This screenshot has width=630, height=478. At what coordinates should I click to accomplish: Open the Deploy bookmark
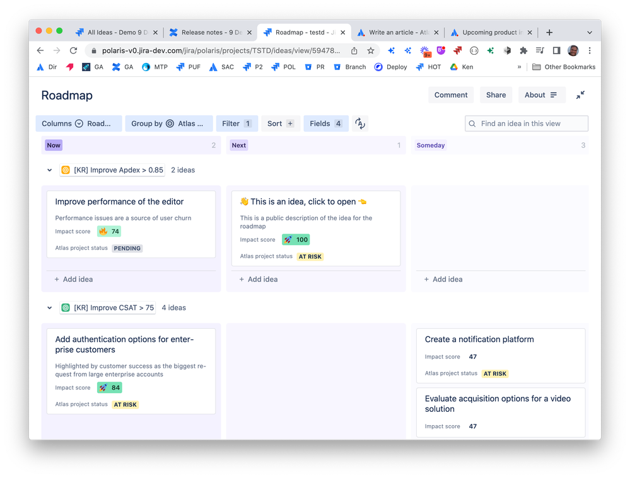[390, 67]
